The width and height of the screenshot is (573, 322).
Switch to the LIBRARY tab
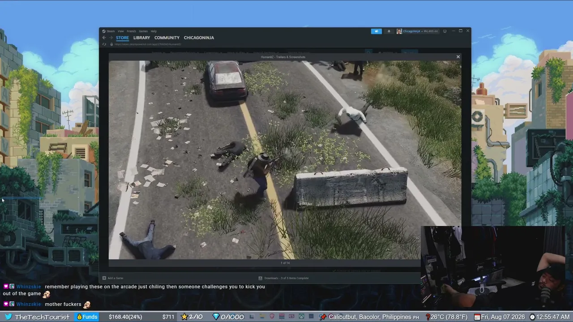pyautogui.click(x=141, y=38)
